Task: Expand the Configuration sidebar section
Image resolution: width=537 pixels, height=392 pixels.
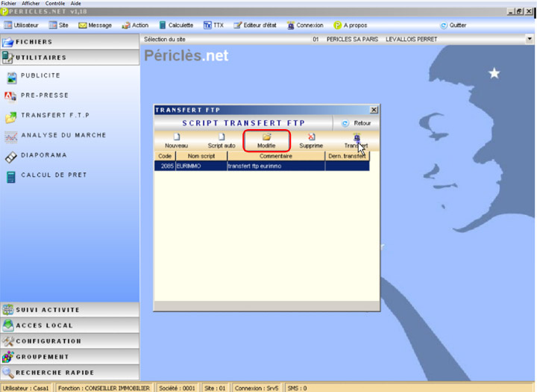Action: [69, 341]
